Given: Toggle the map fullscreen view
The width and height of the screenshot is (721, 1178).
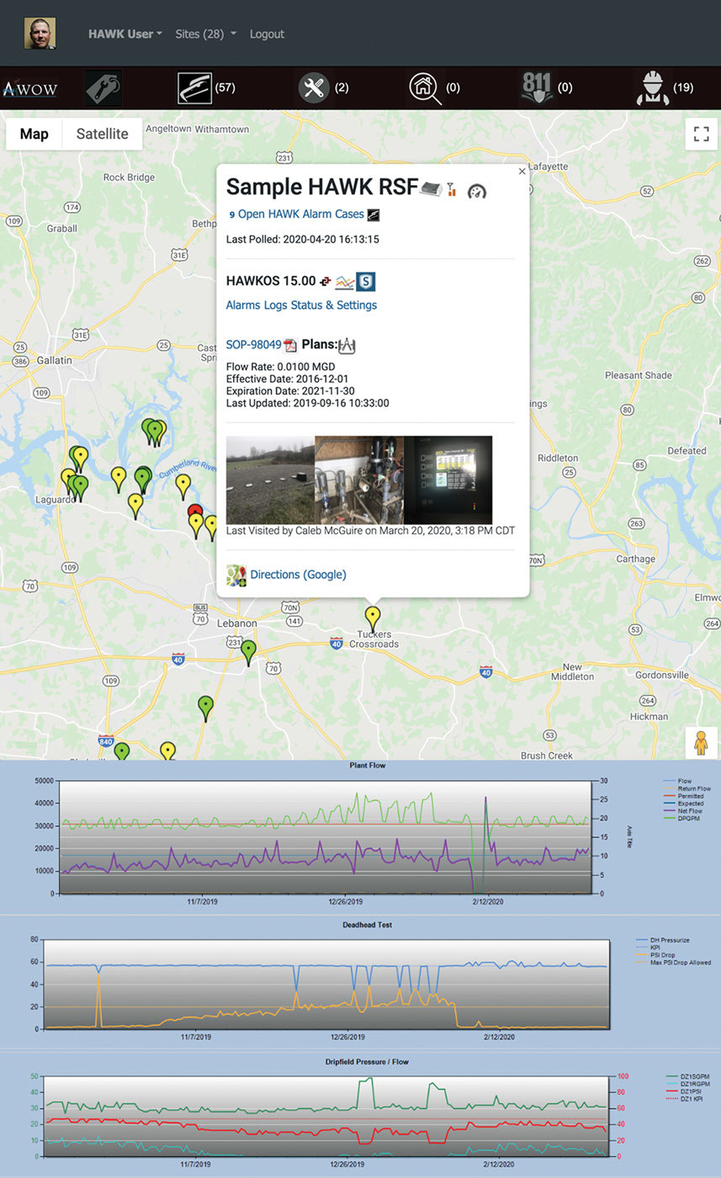Looking at the screenshot, I should point(701,134).
